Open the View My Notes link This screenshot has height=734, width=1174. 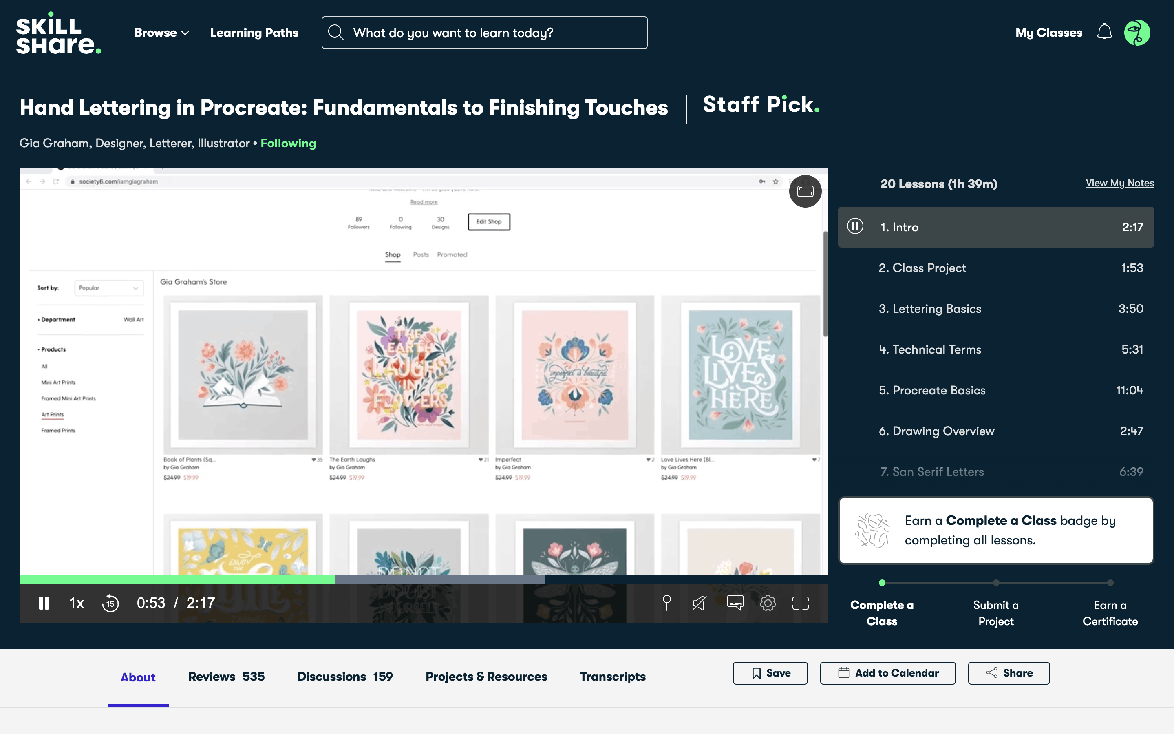pyautogui.click(x=1119, y=183)
